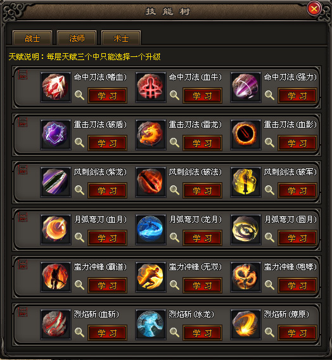This screenshot has width=332, height=360.
Task: Click the 命中刀法(嗜血) skill icon
Action: pos(55,87)
